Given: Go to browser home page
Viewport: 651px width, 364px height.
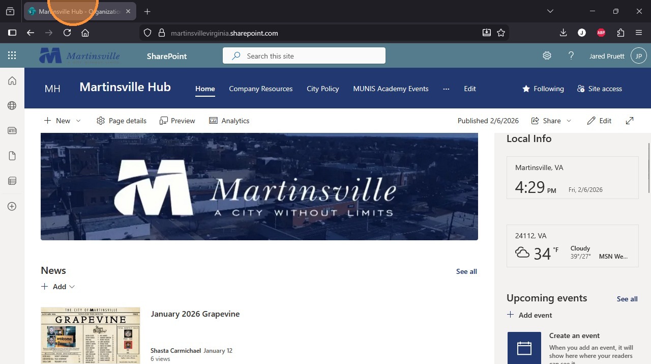Looking at the screenshot, I should [x=85, y=33].
